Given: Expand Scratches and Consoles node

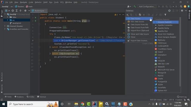Looking at the screenshot, I should (5, 29).
